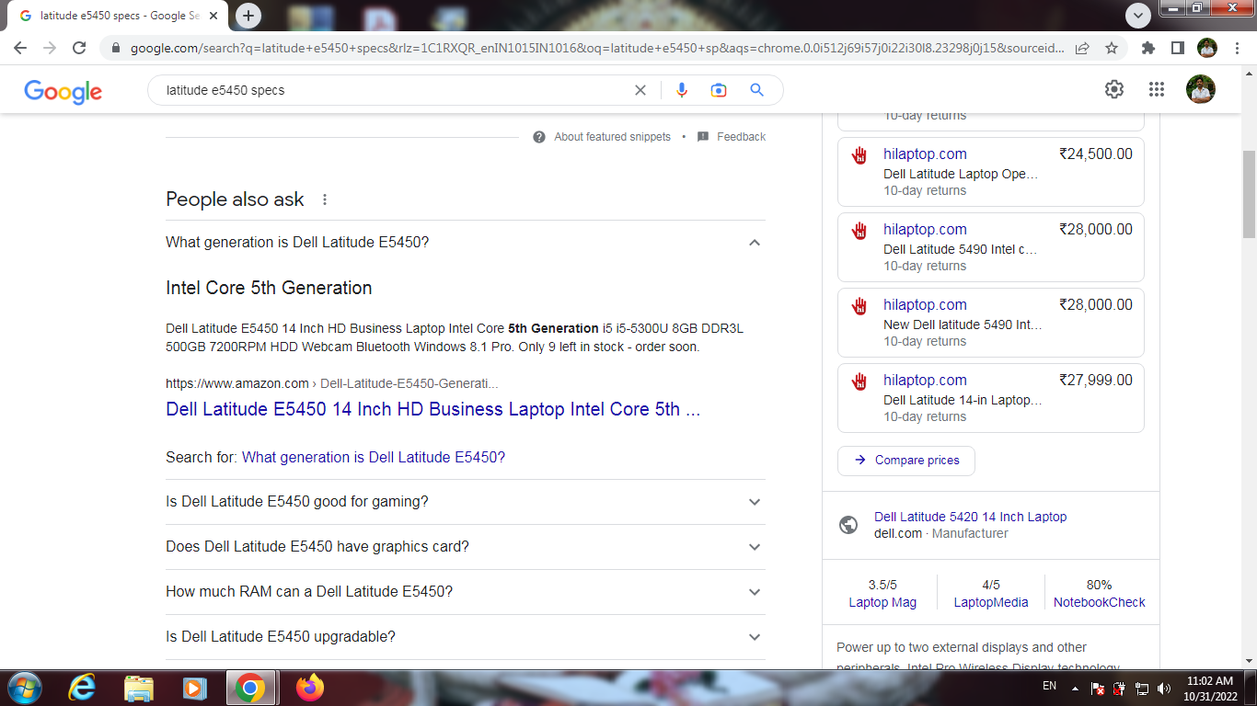Image resolution: width=1257 pixels, height=706 pixels.
Task: Click the address bar URL
Action: pyautogui.click(x=597, y=48)
